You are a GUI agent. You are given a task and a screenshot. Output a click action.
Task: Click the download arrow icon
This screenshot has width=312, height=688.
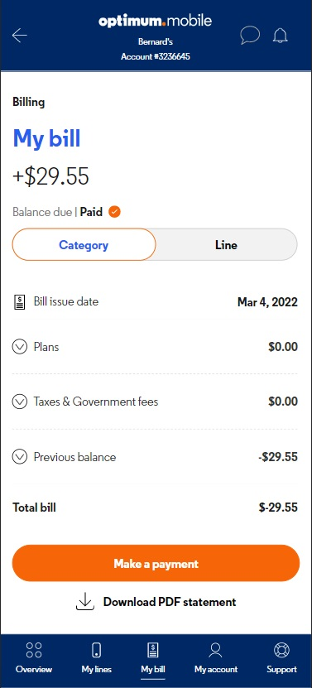(x=85, y=602)
